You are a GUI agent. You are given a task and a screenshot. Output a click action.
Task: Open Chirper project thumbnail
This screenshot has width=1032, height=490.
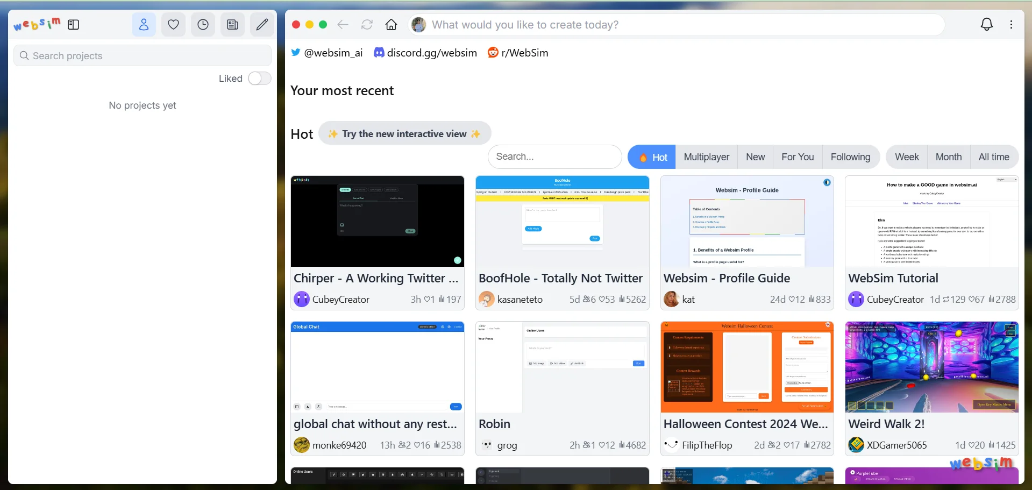[378, 221]
